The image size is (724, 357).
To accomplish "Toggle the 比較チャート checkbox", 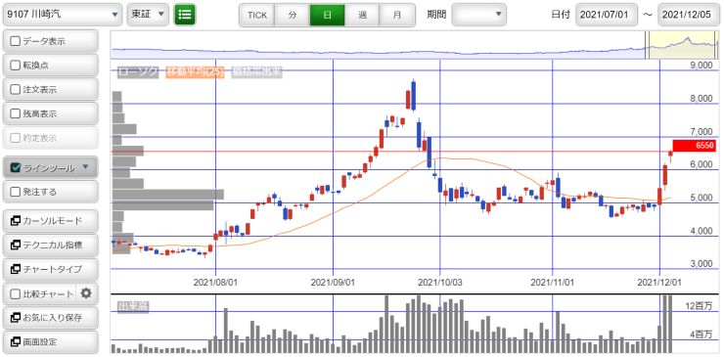I will pyautogui.click(x=15, y=293).
